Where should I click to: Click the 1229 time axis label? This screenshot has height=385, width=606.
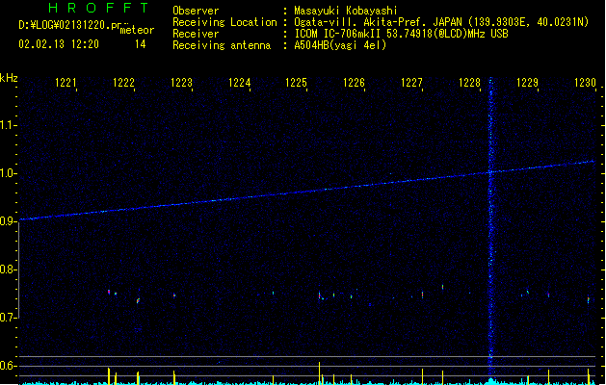coord(527,83)
